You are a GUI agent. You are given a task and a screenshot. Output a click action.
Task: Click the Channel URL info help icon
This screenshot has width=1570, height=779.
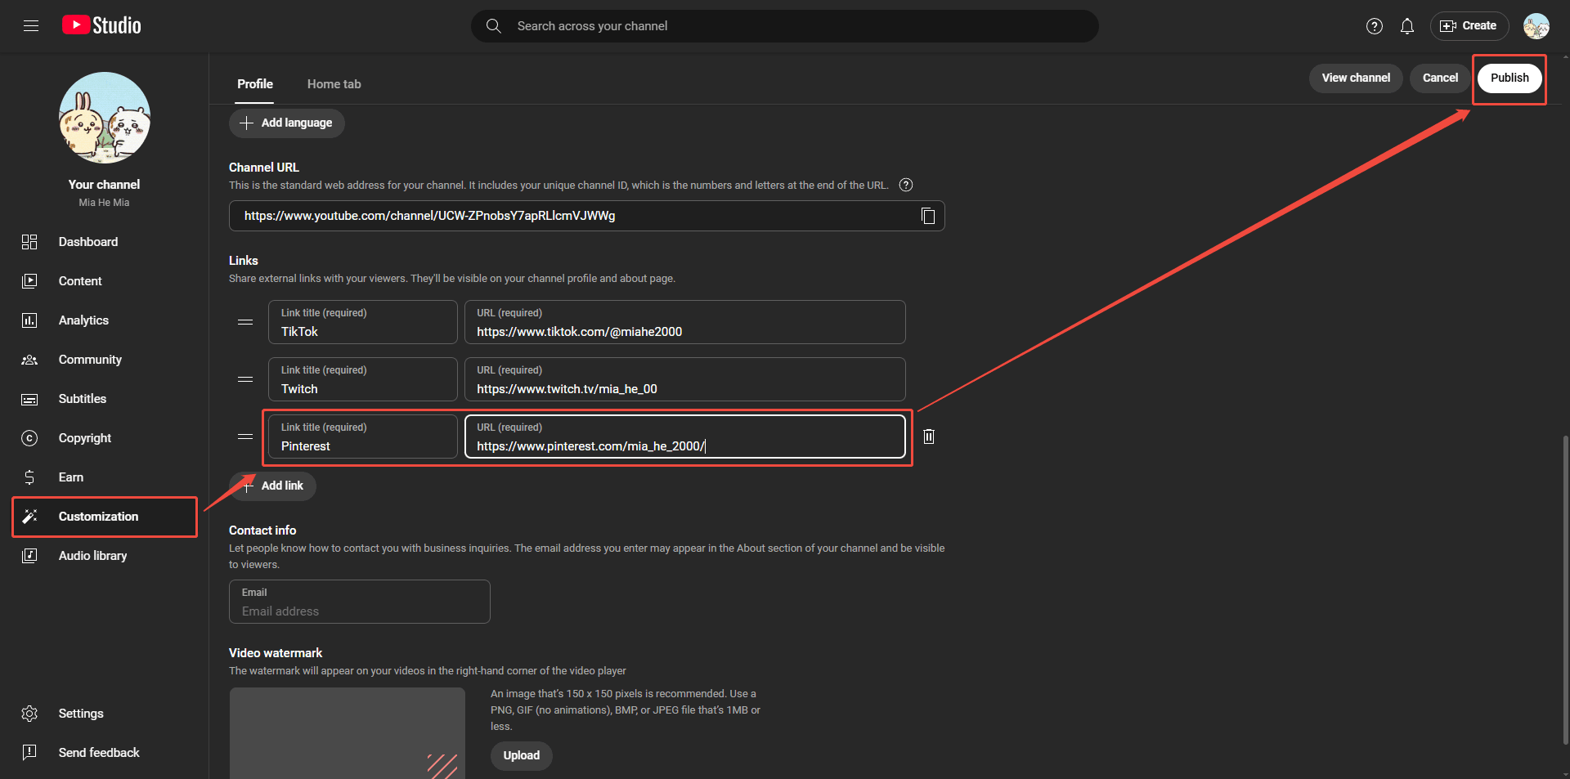[905, 185]
